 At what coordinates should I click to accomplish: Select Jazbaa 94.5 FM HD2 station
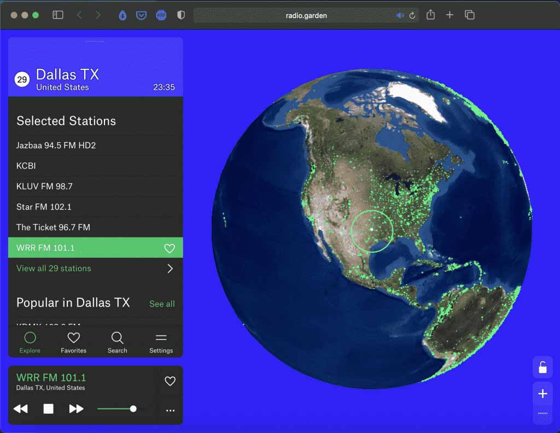click(56, 145)
